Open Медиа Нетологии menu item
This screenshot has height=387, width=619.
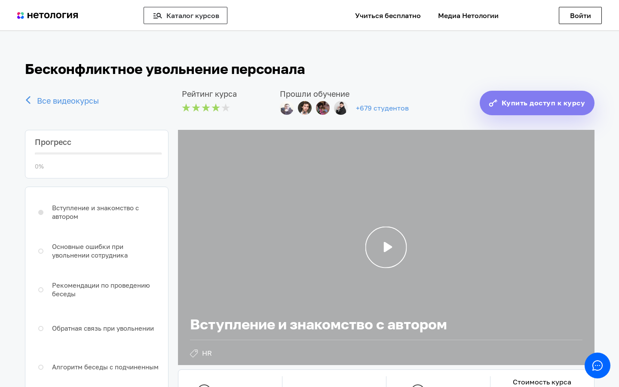(x=468, y=15)
